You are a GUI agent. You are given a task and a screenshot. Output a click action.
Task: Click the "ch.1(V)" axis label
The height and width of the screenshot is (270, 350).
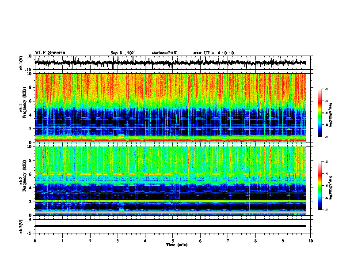[21, 63]
